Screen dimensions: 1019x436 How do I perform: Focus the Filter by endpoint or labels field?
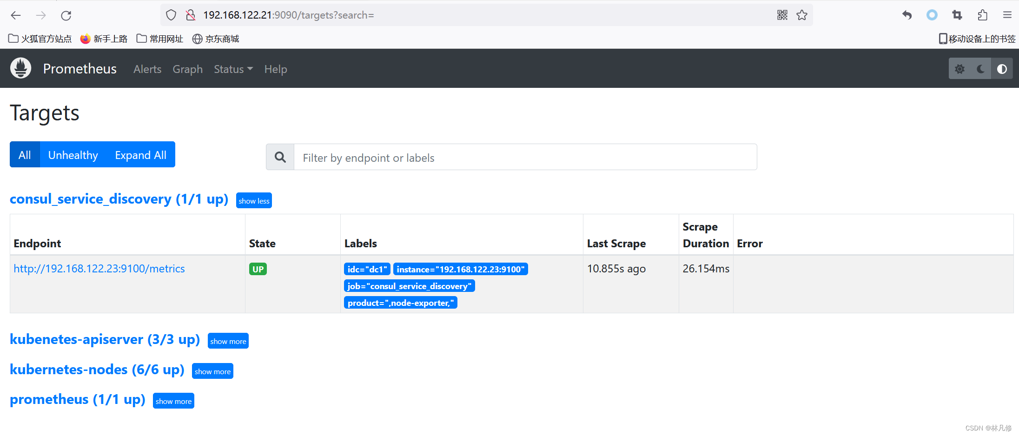click(x=525, y=157)
